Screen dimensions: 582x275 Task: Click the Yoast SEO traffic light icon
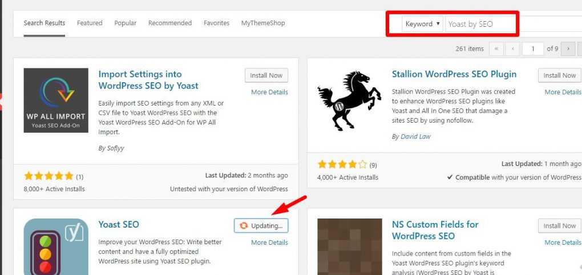point(56,247)
